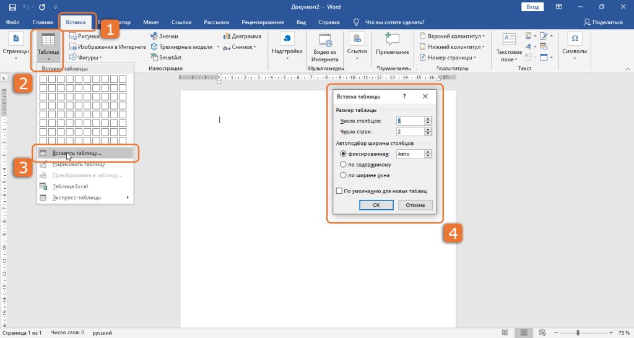Repeat the last action in the Quick Access toolbar
634x338 pixels.
pyautogui.click(x=42, y=7)
